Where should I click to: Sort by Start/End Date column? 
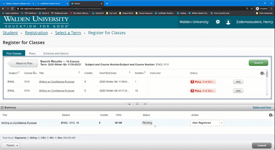pyautogui.click(x=130, y=72)
